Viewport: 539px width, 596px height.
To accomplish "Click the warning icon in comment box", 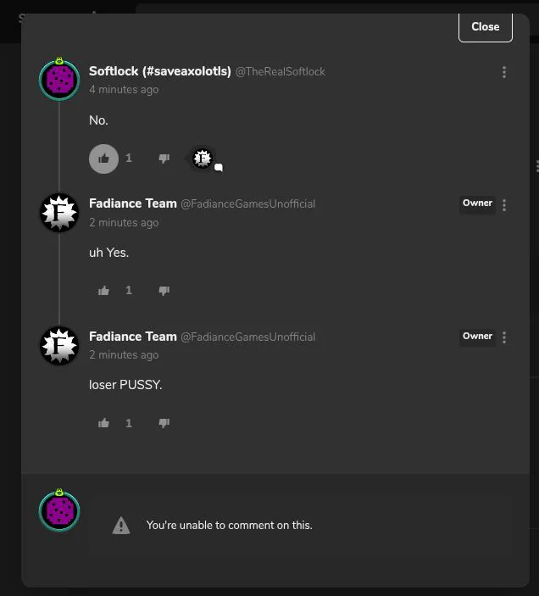I will point(121,526).
